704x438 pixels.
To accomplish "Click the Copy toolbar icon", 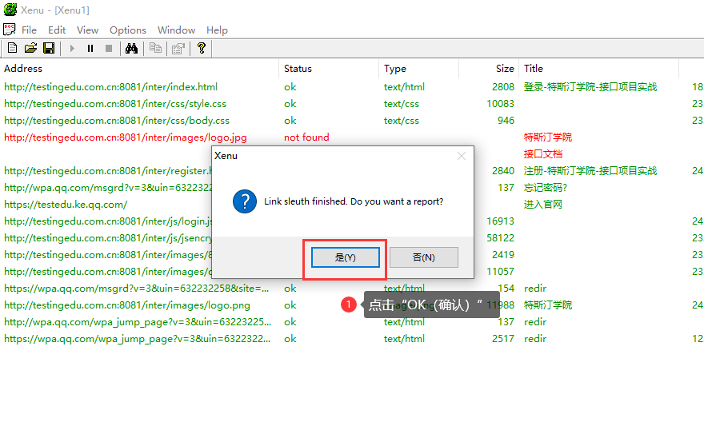I will tap(155, 48).
